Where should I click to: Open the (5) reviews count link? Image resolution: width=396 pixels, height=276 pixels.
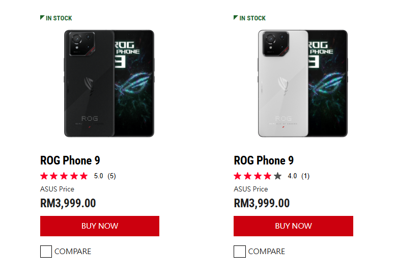click(x=112, y=176)
